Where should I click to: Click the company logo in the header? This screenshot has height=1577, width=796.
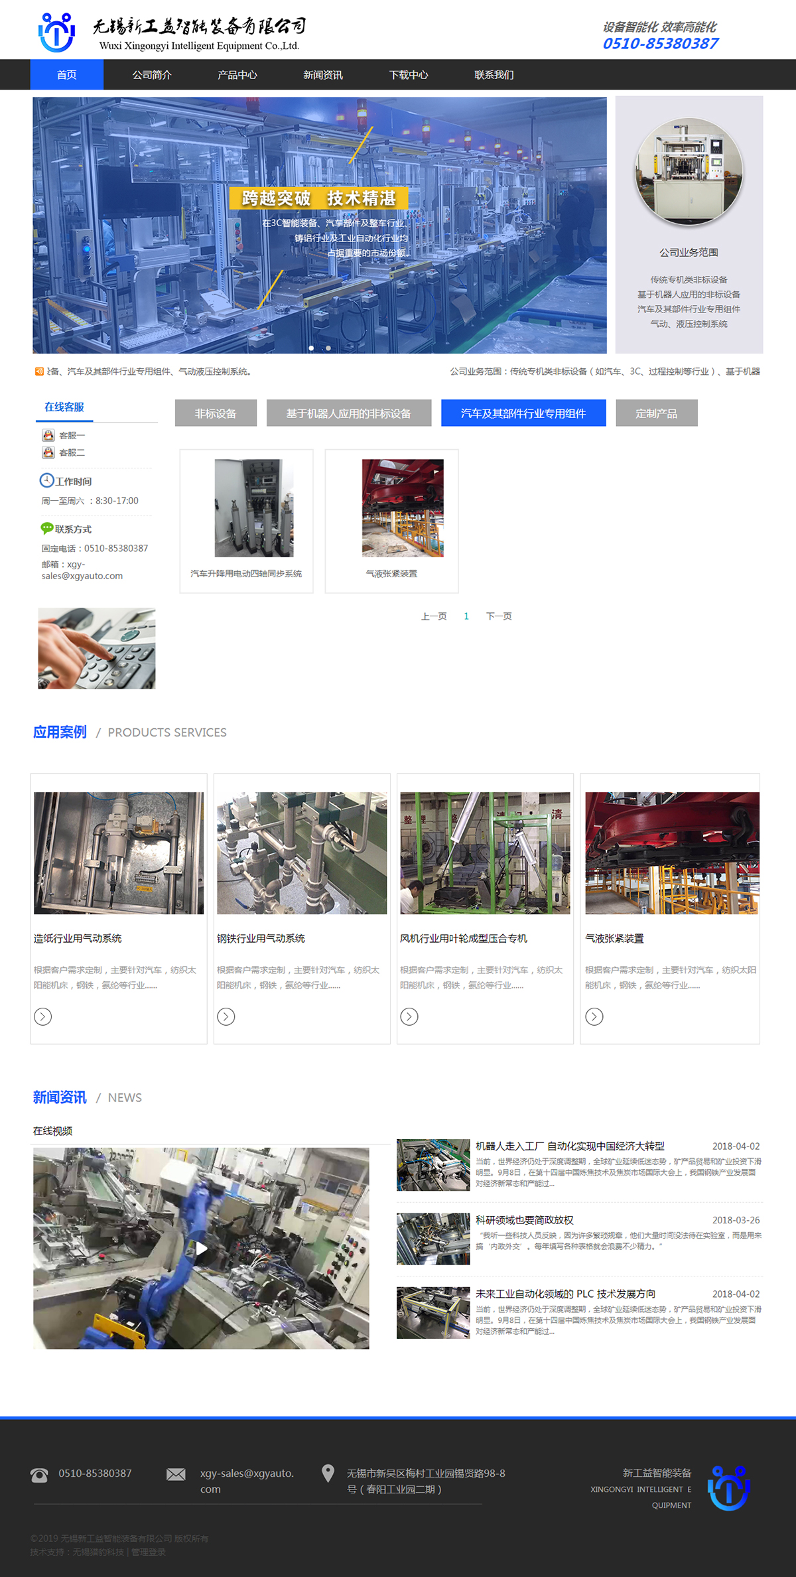pos(57,32)
